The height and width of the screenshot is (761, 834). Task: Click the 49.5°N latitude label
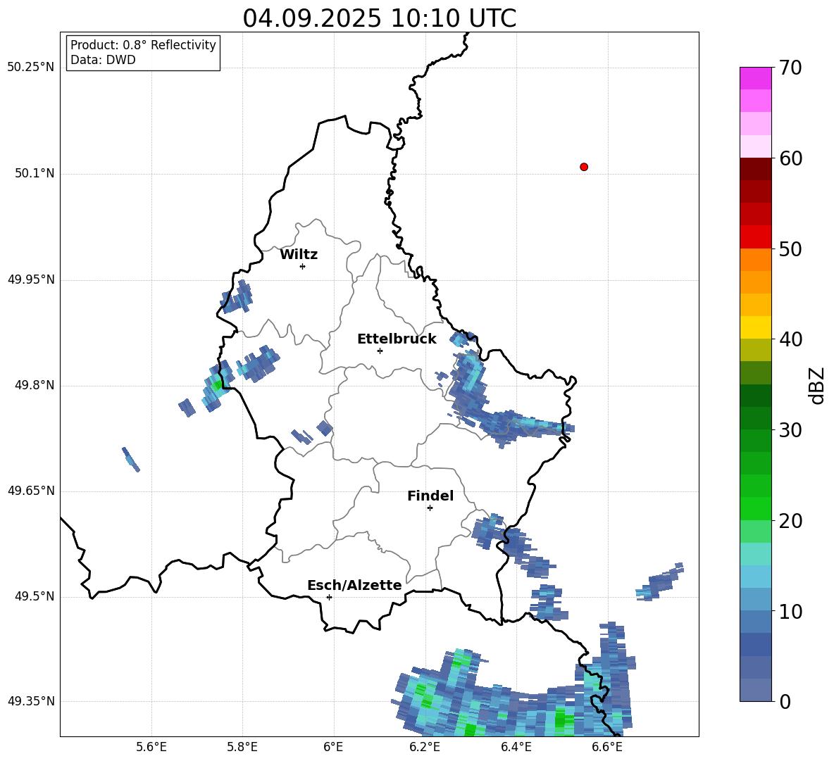(35, 596)
